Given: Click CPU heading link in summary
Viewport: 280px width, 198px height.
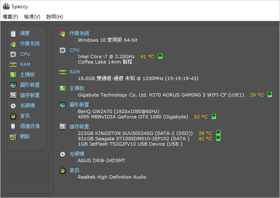Looking at the screenshot, I should [x=75, y=50].
